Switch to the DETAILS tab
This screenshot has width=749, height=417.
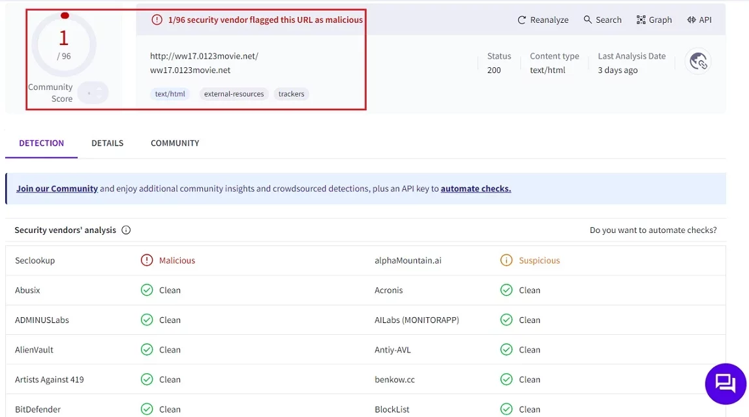click(108, 144)
